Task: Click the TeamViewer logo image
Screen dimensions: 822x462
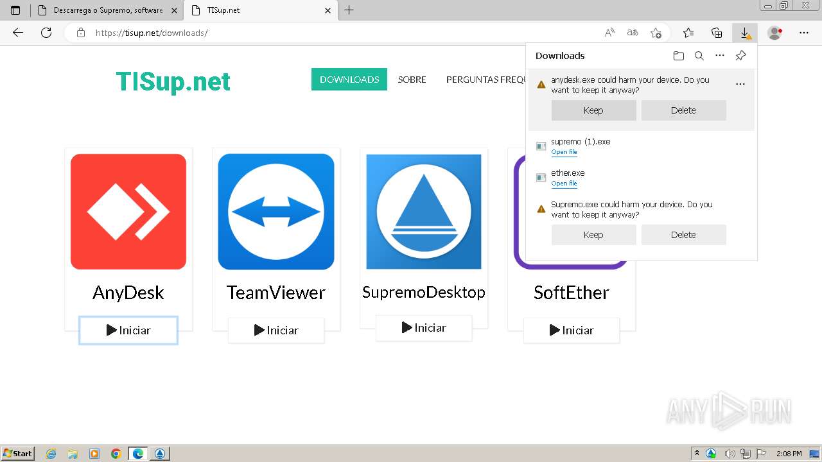Action: click(276, 212)
